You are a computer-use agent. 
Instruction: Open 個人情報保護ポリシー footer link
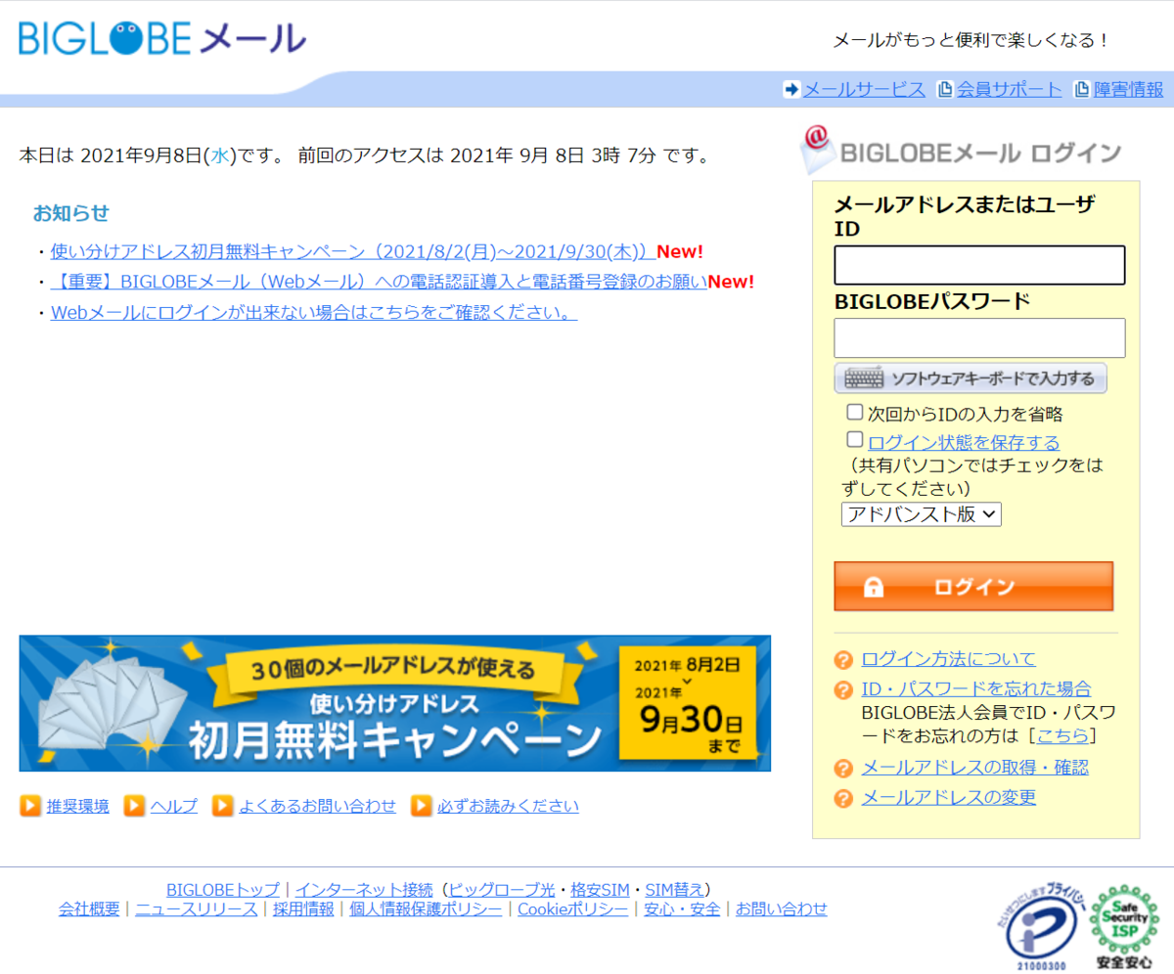426,909
